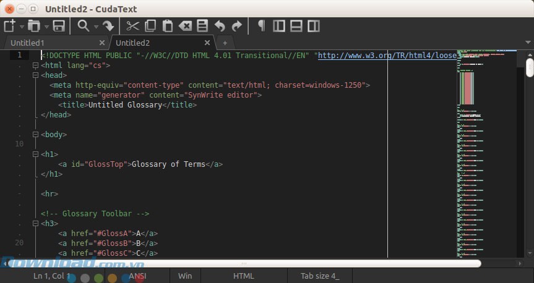Click the Undo arrow icon
534x283 pixels.
coord(219,26)
